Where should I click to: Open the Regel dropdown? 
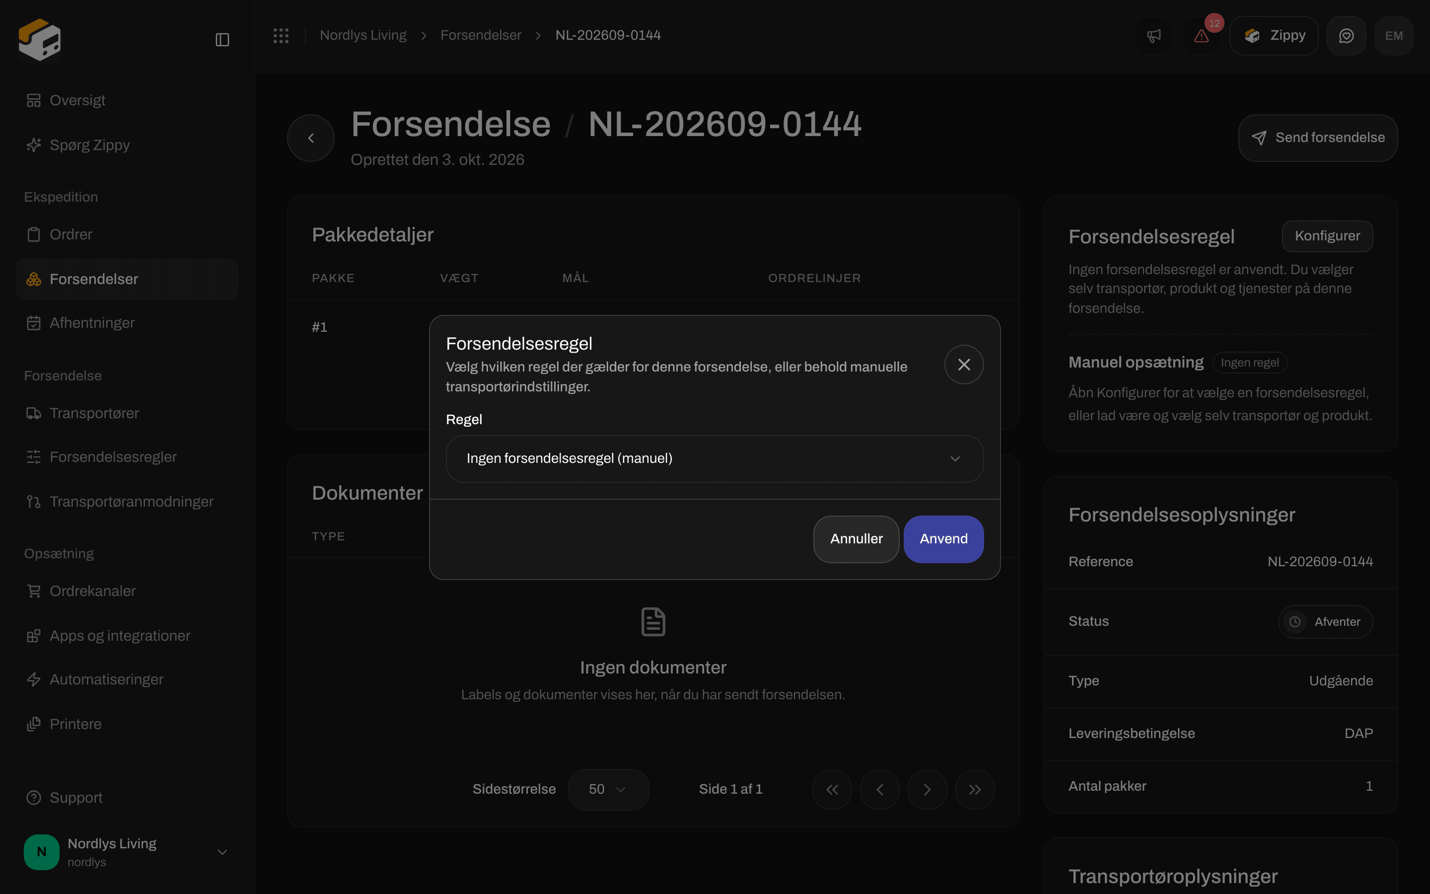click(715, 459)
